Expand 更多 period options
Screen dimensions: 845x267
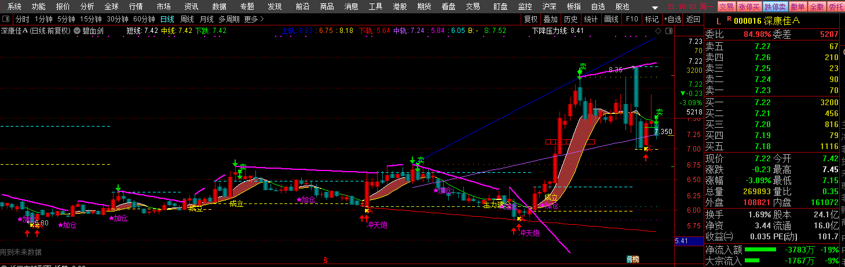click(x=254, y=19)
